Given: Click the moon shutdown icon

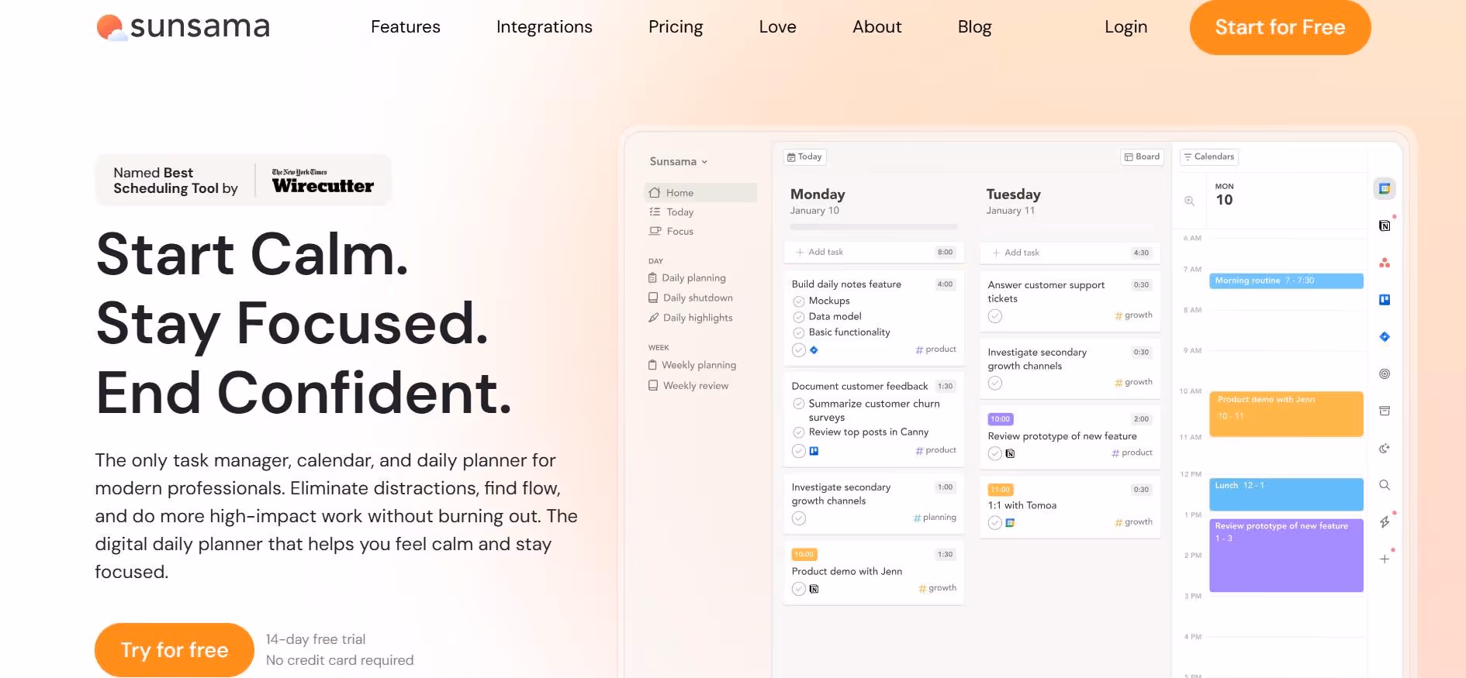Looking at the screenshot, I should (1385, 448).
